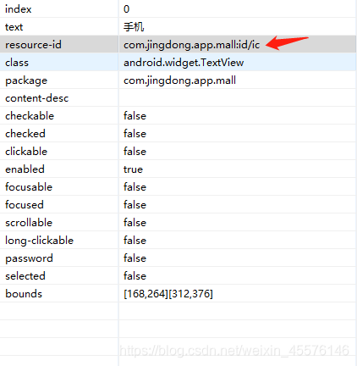This screenshot has height=366, width=357.
Task: Select the content-desc row label
Action: pyautogui.click(x=36, y=98)
